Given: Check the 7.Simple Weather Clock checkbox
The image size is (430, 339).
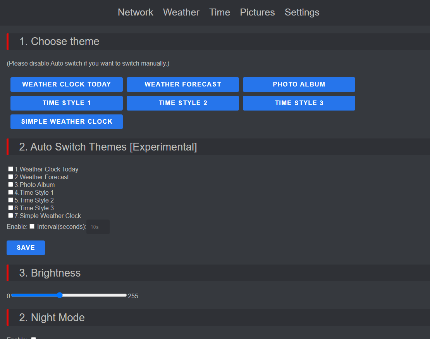Looking at the screenshot, I should (10, 216).
